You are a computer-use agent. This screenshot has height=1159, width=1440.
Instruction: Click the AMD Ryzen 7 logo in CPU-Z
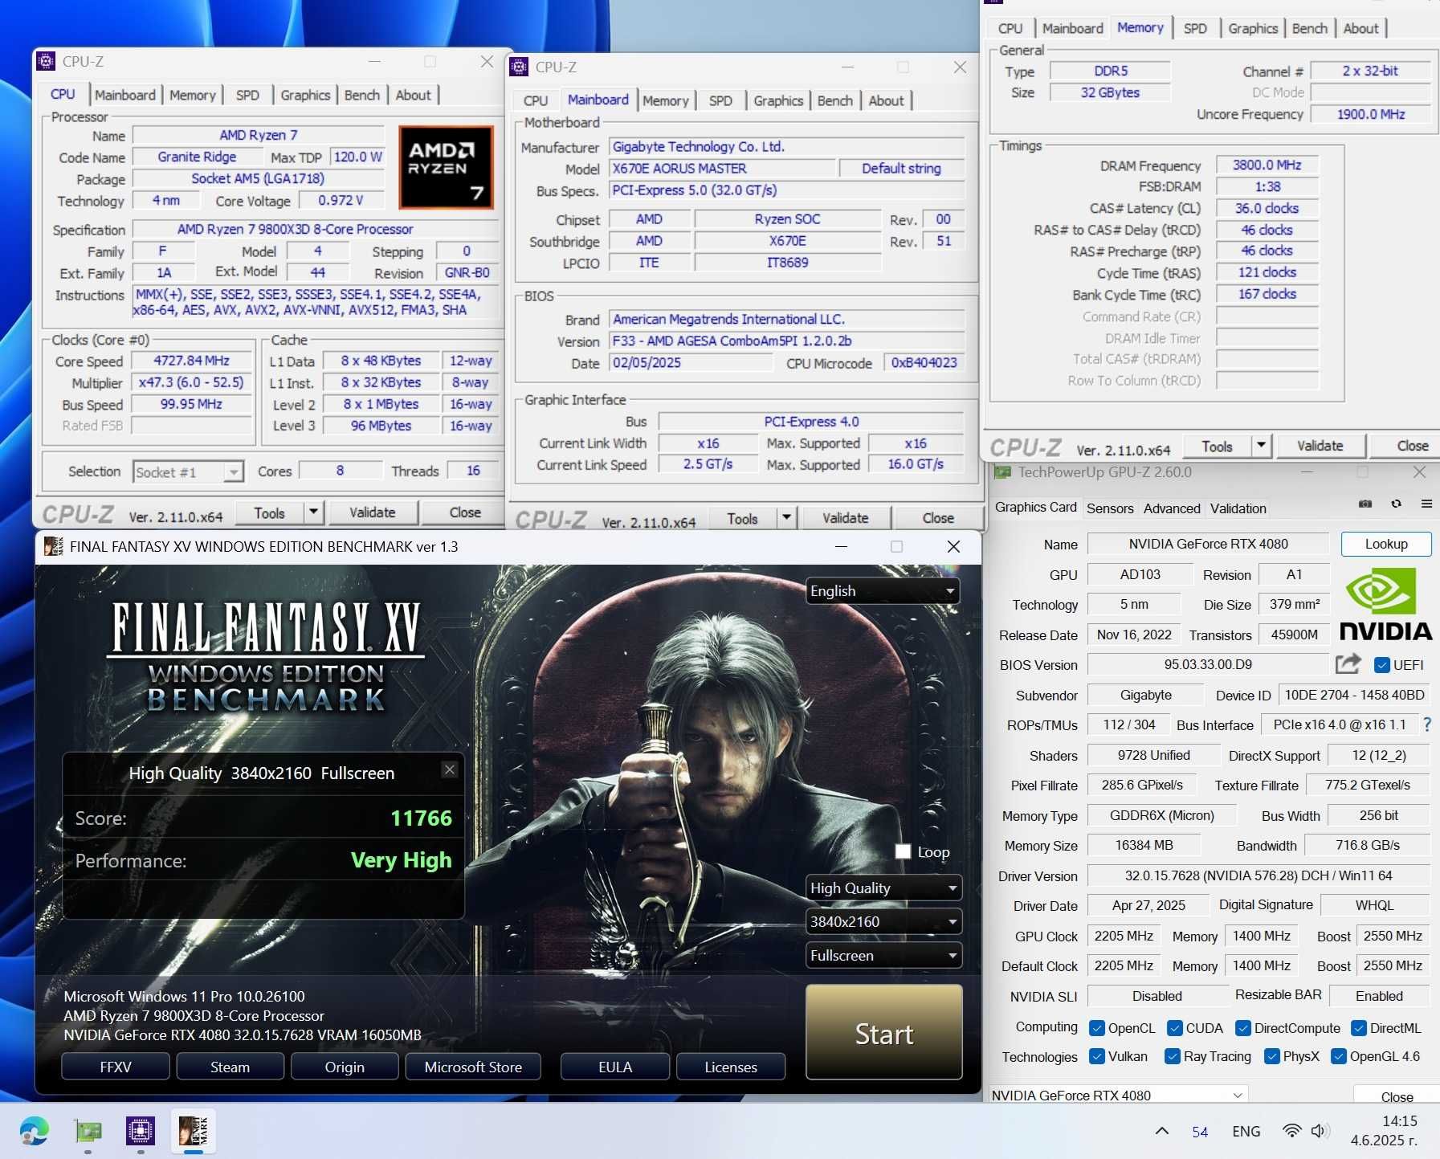[x=446, y=167]
